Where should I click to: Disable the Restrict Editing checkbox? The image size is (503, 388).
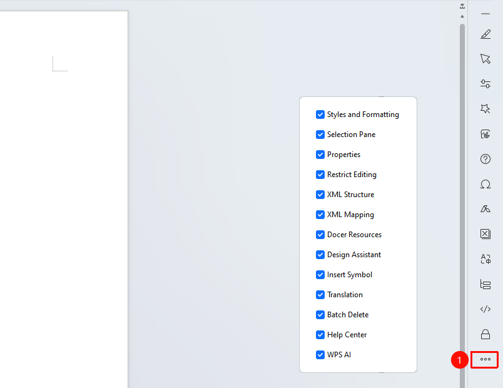coord(320,175)
